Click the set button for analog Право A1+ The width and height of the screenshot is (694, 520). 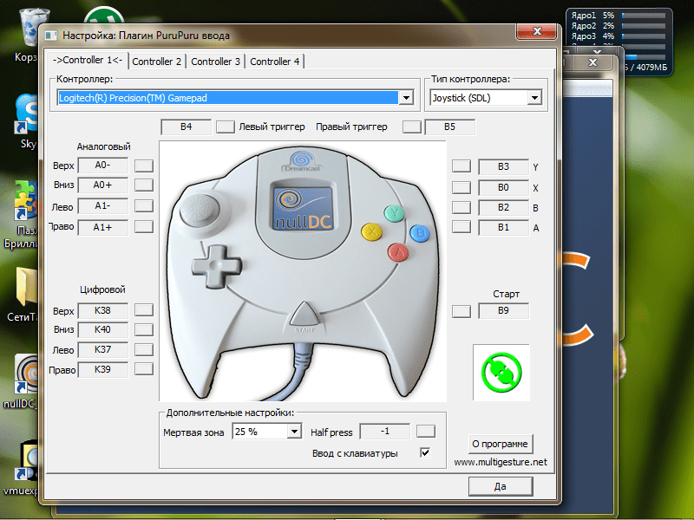[x=144, y=227]
